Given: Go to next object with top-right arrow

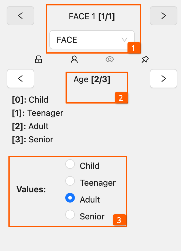Looking at the screenshot, I should pyautogui.click(x=164, y=16).
